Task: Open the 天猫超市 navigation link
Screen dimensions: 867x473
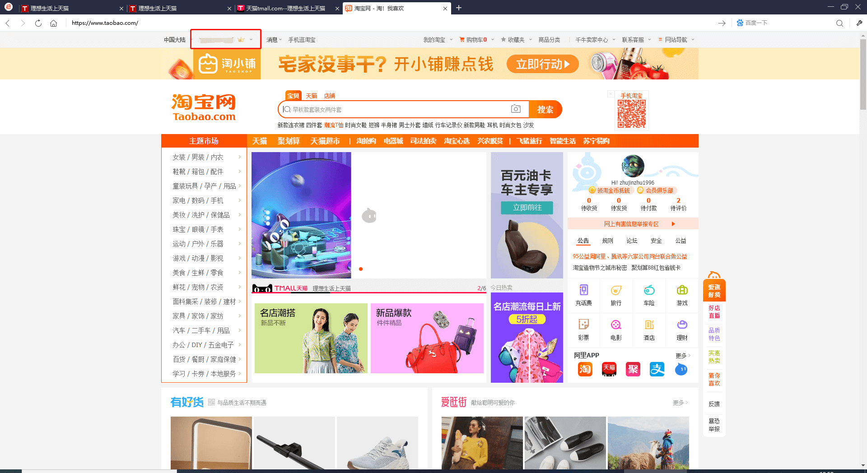Action: [x=325, y=141]
